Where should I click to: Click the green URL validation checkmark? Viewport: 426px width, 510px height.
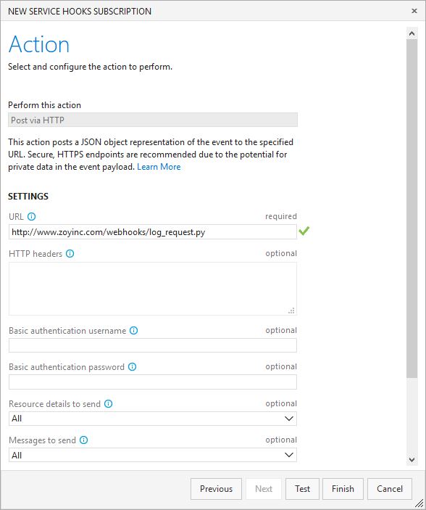point(304,231)
